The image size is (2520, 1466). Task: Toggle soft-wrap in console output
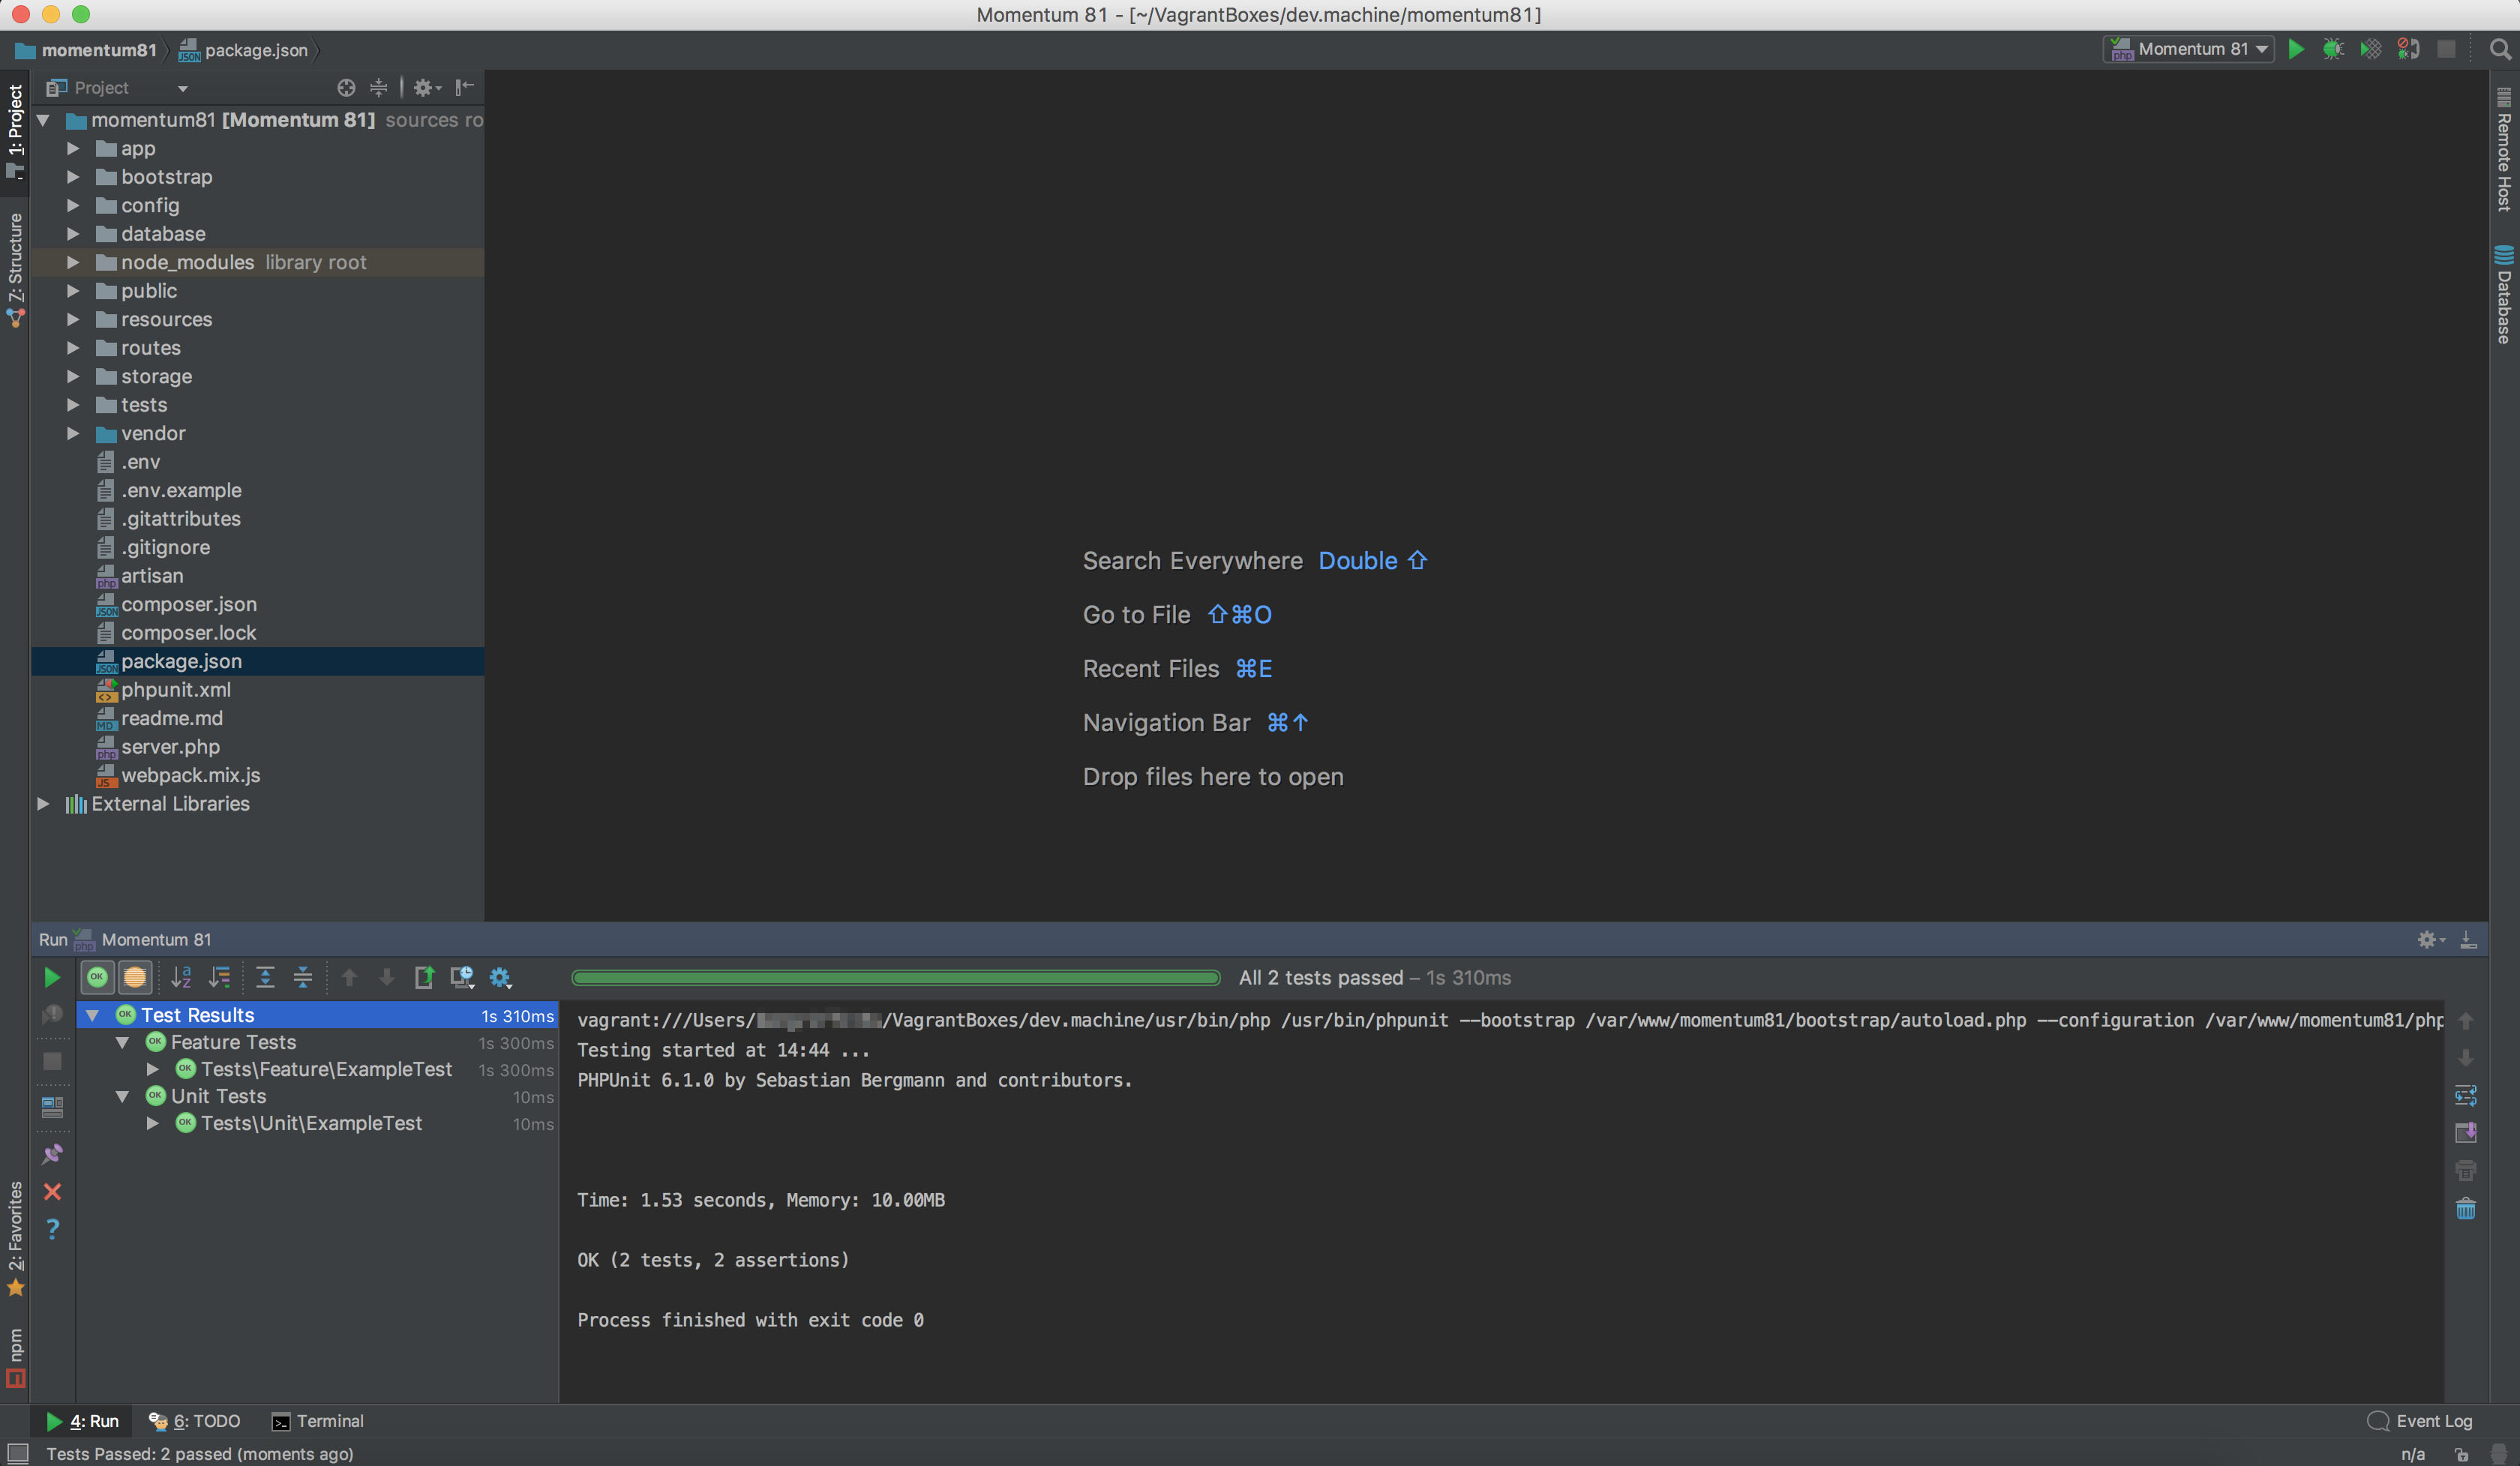point(2466,1095)
